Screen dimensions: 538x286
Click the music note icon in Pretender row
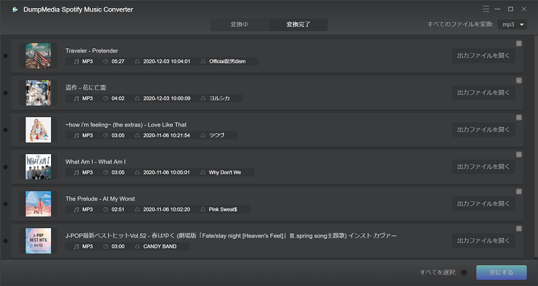pos(76,61)
